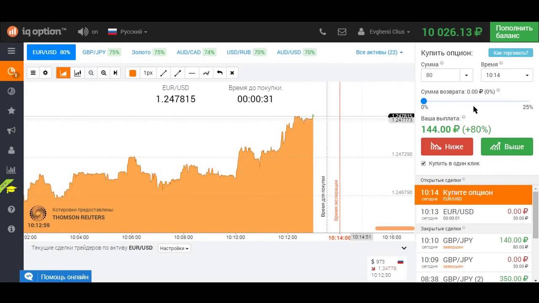Expand the Все активы (22) dropdown
This screenshot has height=303, width=539.
pyautogui.click(x=379, y=52)
